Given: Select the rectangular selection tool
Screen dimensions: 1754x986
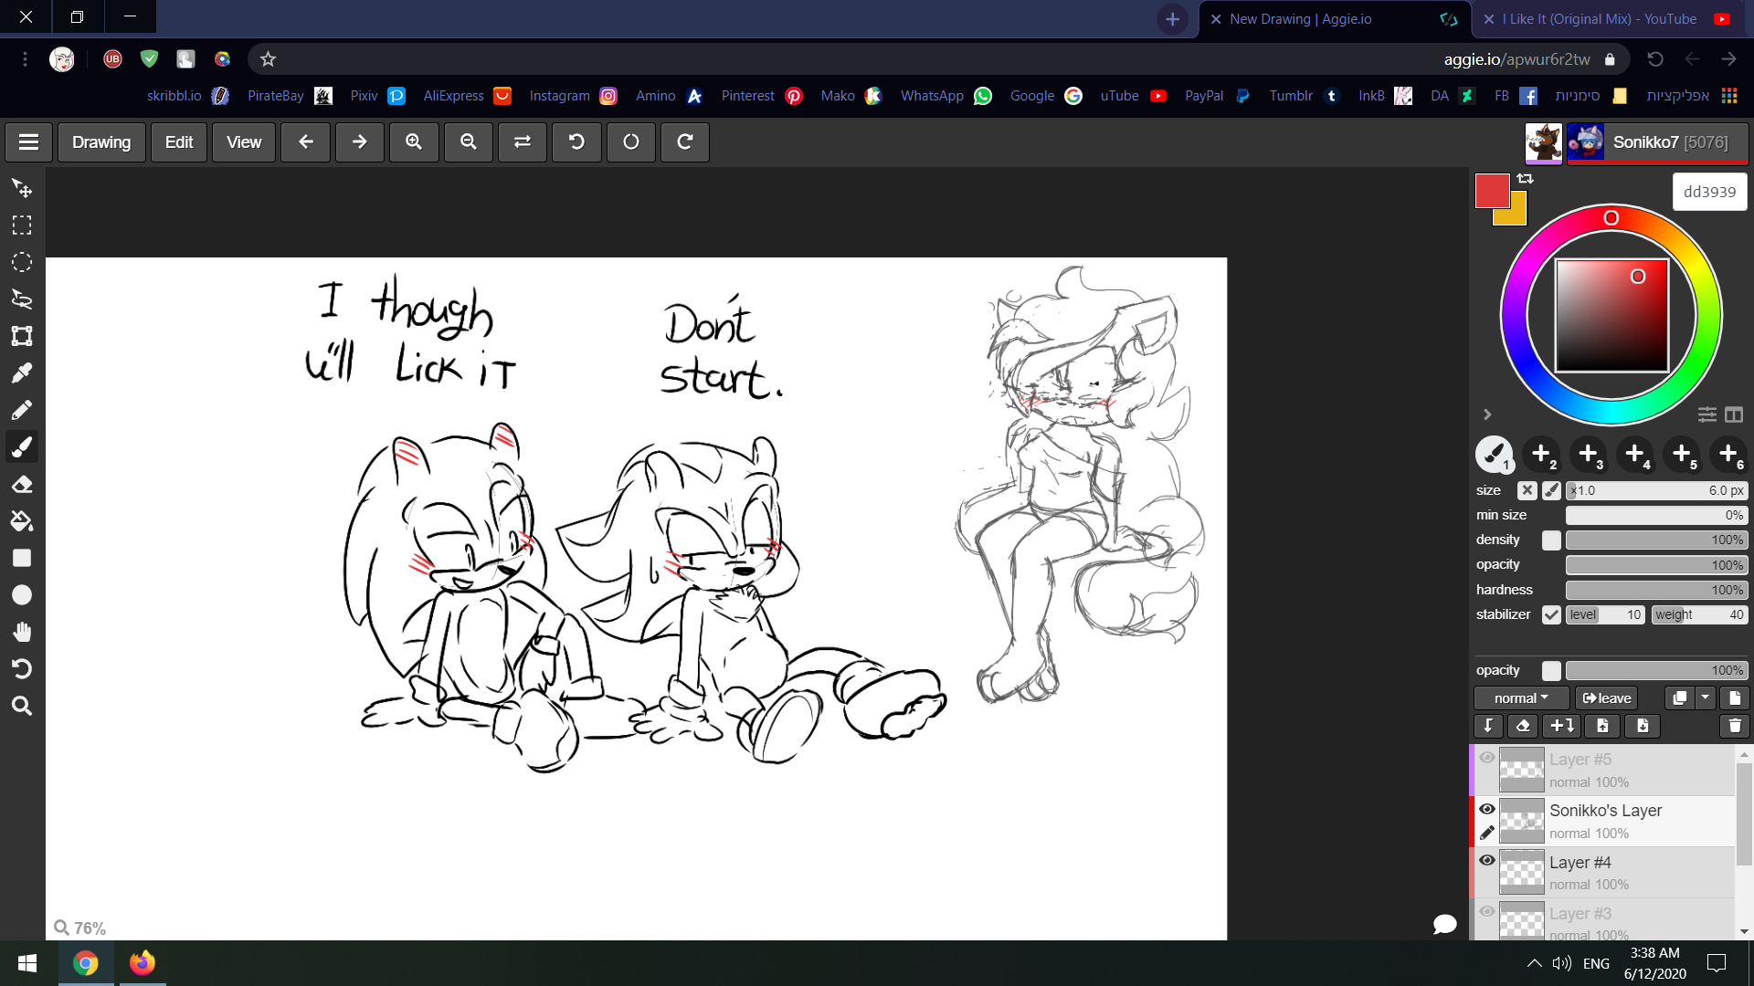Looking at the screenshot, I should click(x=22, y=226).
